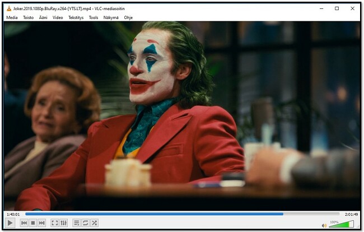Open the Media menu
The width and height of the screenshot is (364, 232).
pyautogui.click(x=12, y=17)
